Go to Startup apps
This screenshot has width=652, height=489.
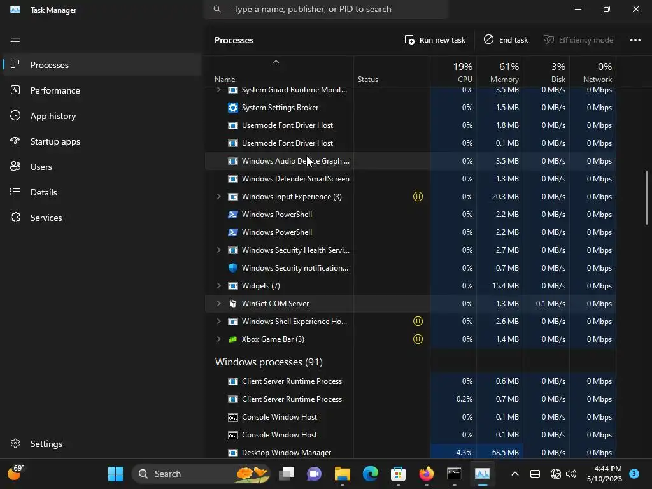tap(101, 141)
